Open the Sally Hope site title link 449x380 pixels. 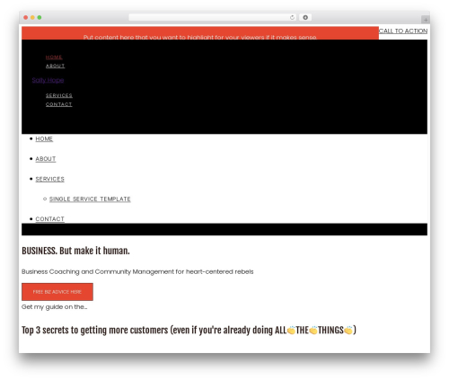point(48,80)
